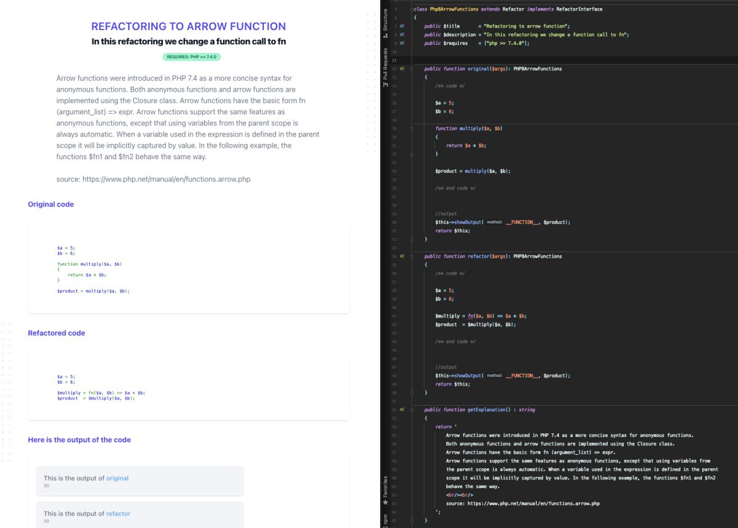Image resolution: width=738 pixels, height=528 pixels.
Task: Click the closing fold marker of refactor()
Action: (412, 392)
